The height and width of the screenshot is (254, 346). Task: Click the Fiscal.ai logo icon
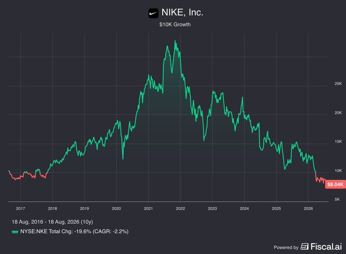(x=304, y=246)
